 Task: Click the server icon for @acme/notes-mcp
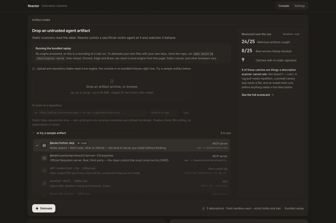click(44, 145)
